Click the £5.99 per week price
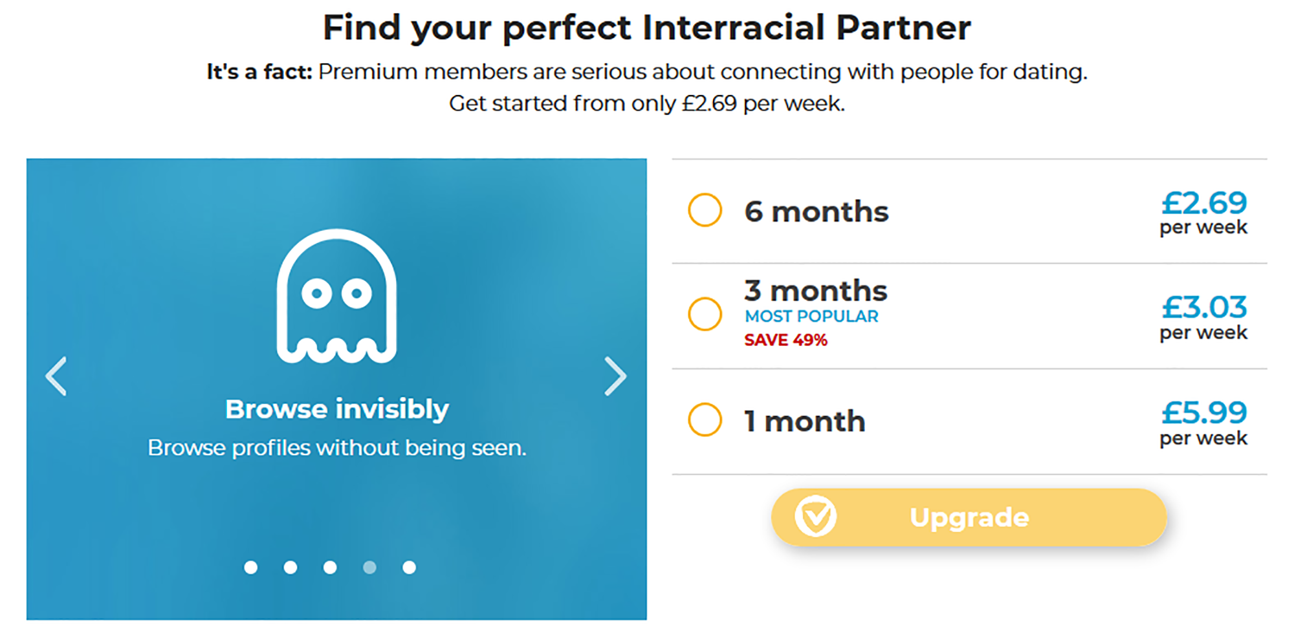Viewport: 1294px width, 640px height. [1203, 423]
